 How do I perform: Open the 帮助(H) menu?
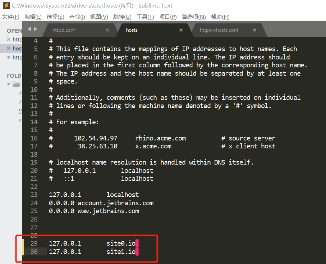pos(220,17)
